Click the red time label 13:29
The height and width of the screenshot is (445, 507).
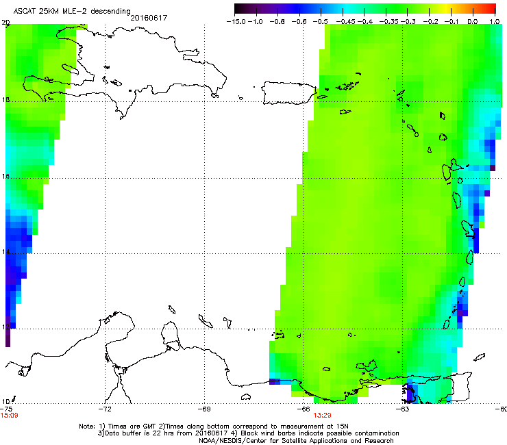coord(322,416)
